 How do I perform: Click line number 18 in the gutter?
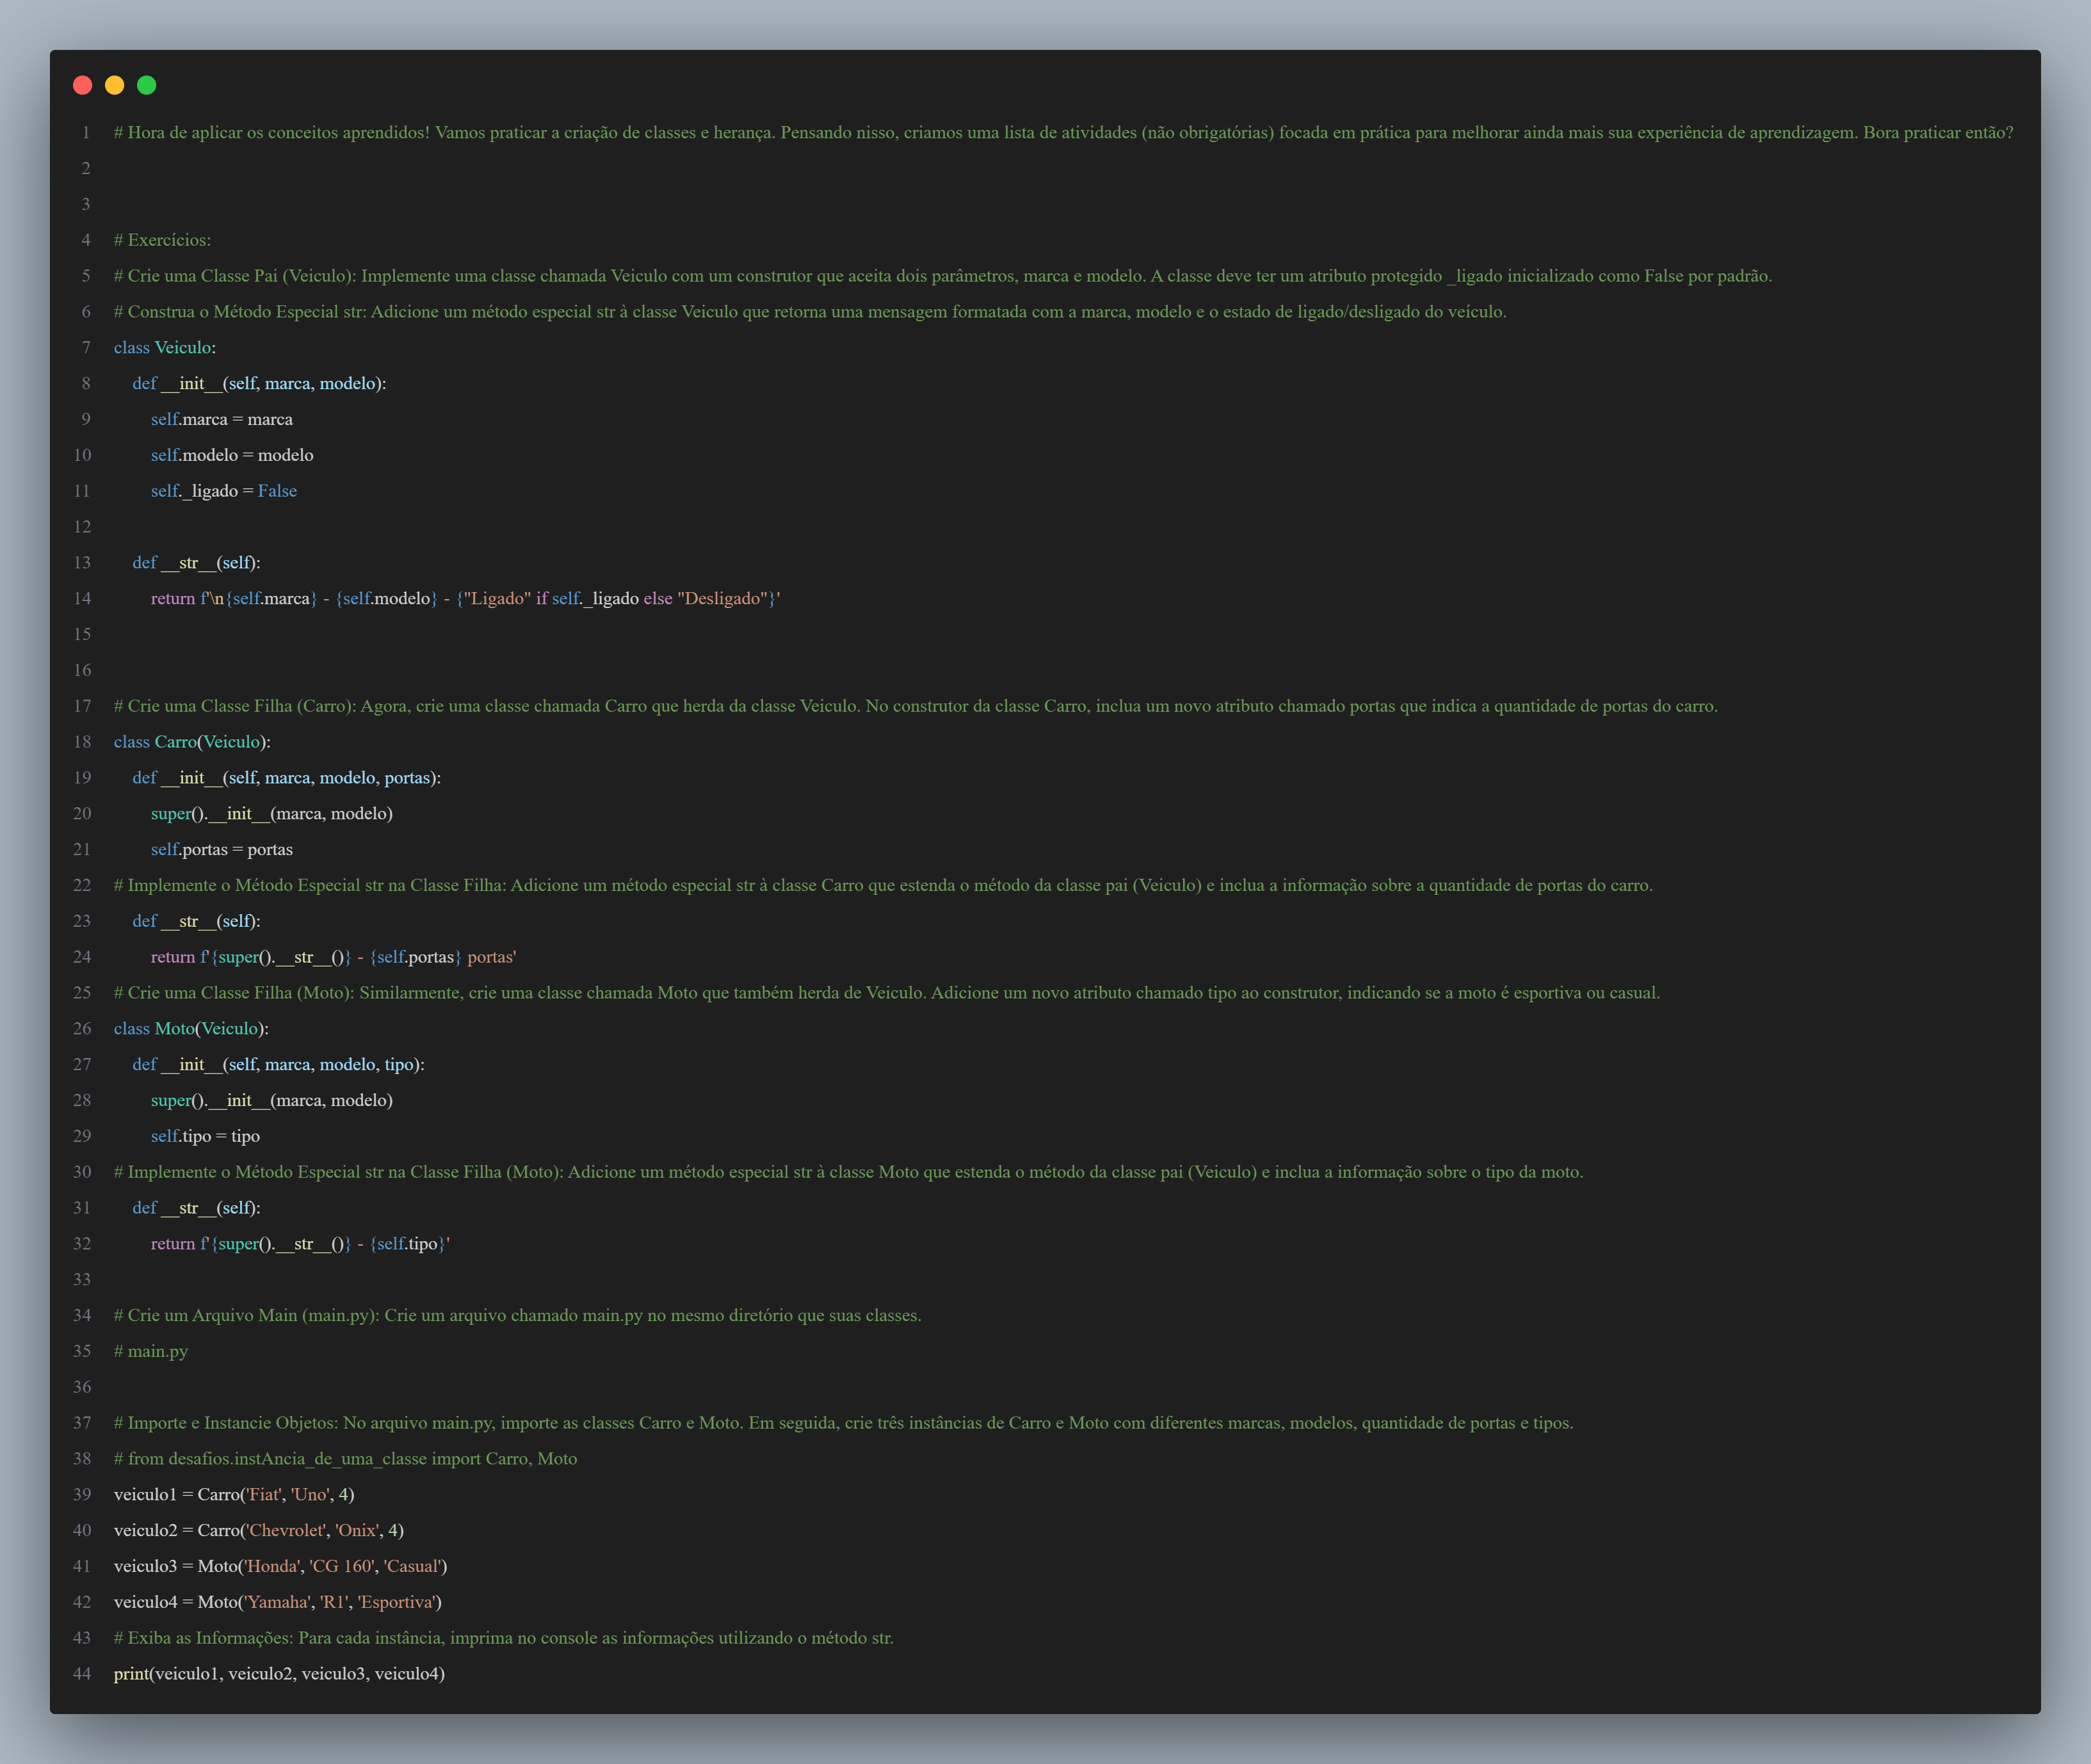[x=82, y=741]
